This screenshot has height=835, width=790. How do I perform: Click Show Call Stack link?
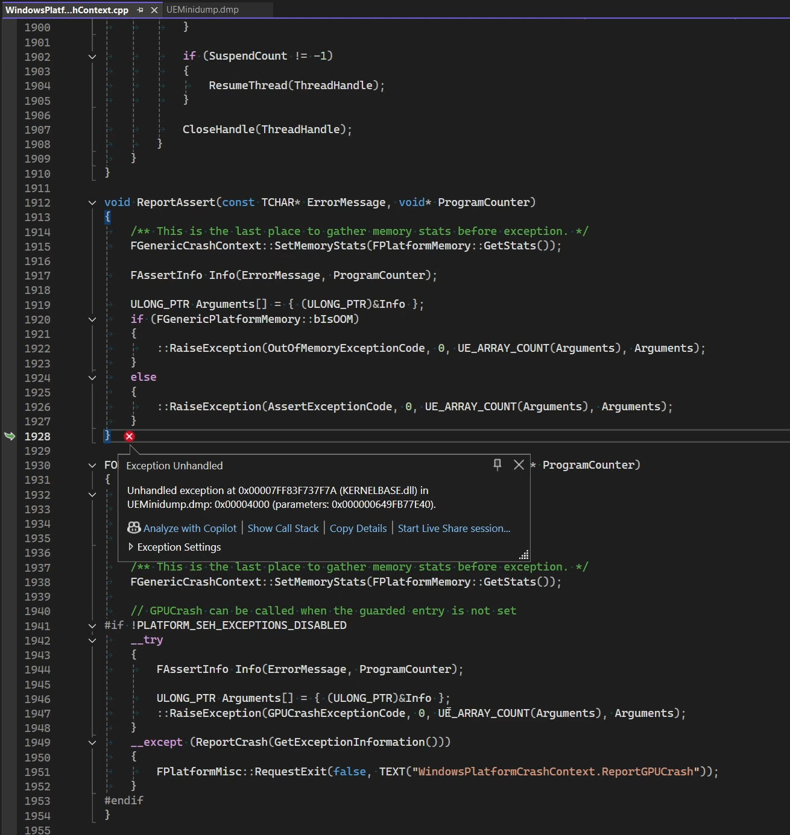click(x=283, y=528)
